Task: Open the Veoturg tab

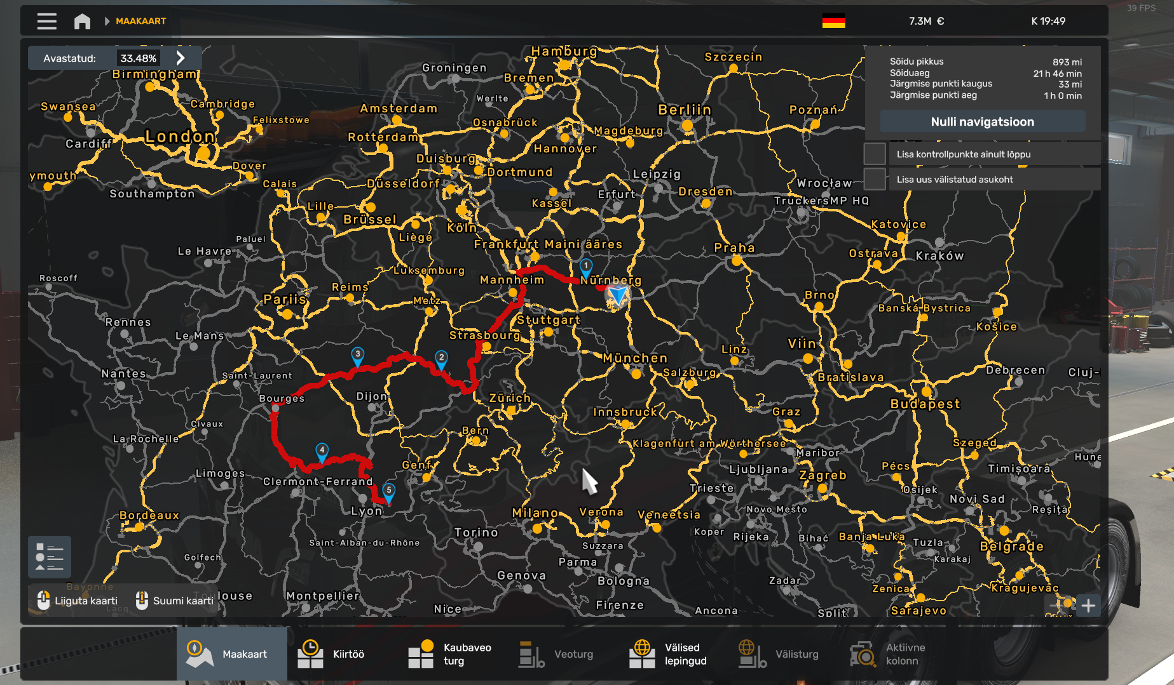Action: (557, 654)
